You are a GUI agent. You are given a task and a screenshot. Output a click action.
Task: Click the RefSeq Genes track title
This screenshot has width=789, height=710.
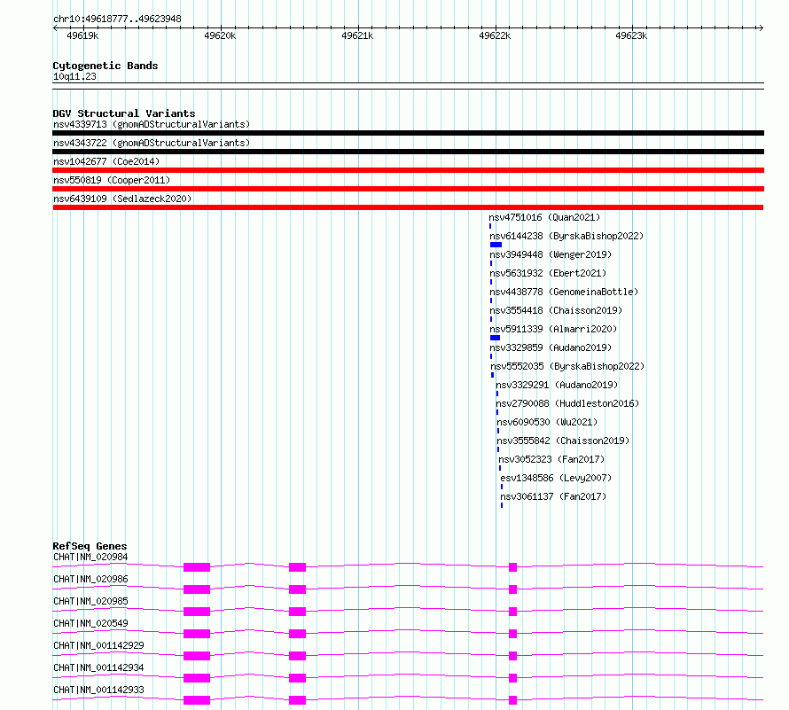pyautogui.click(x=90, y=547)
